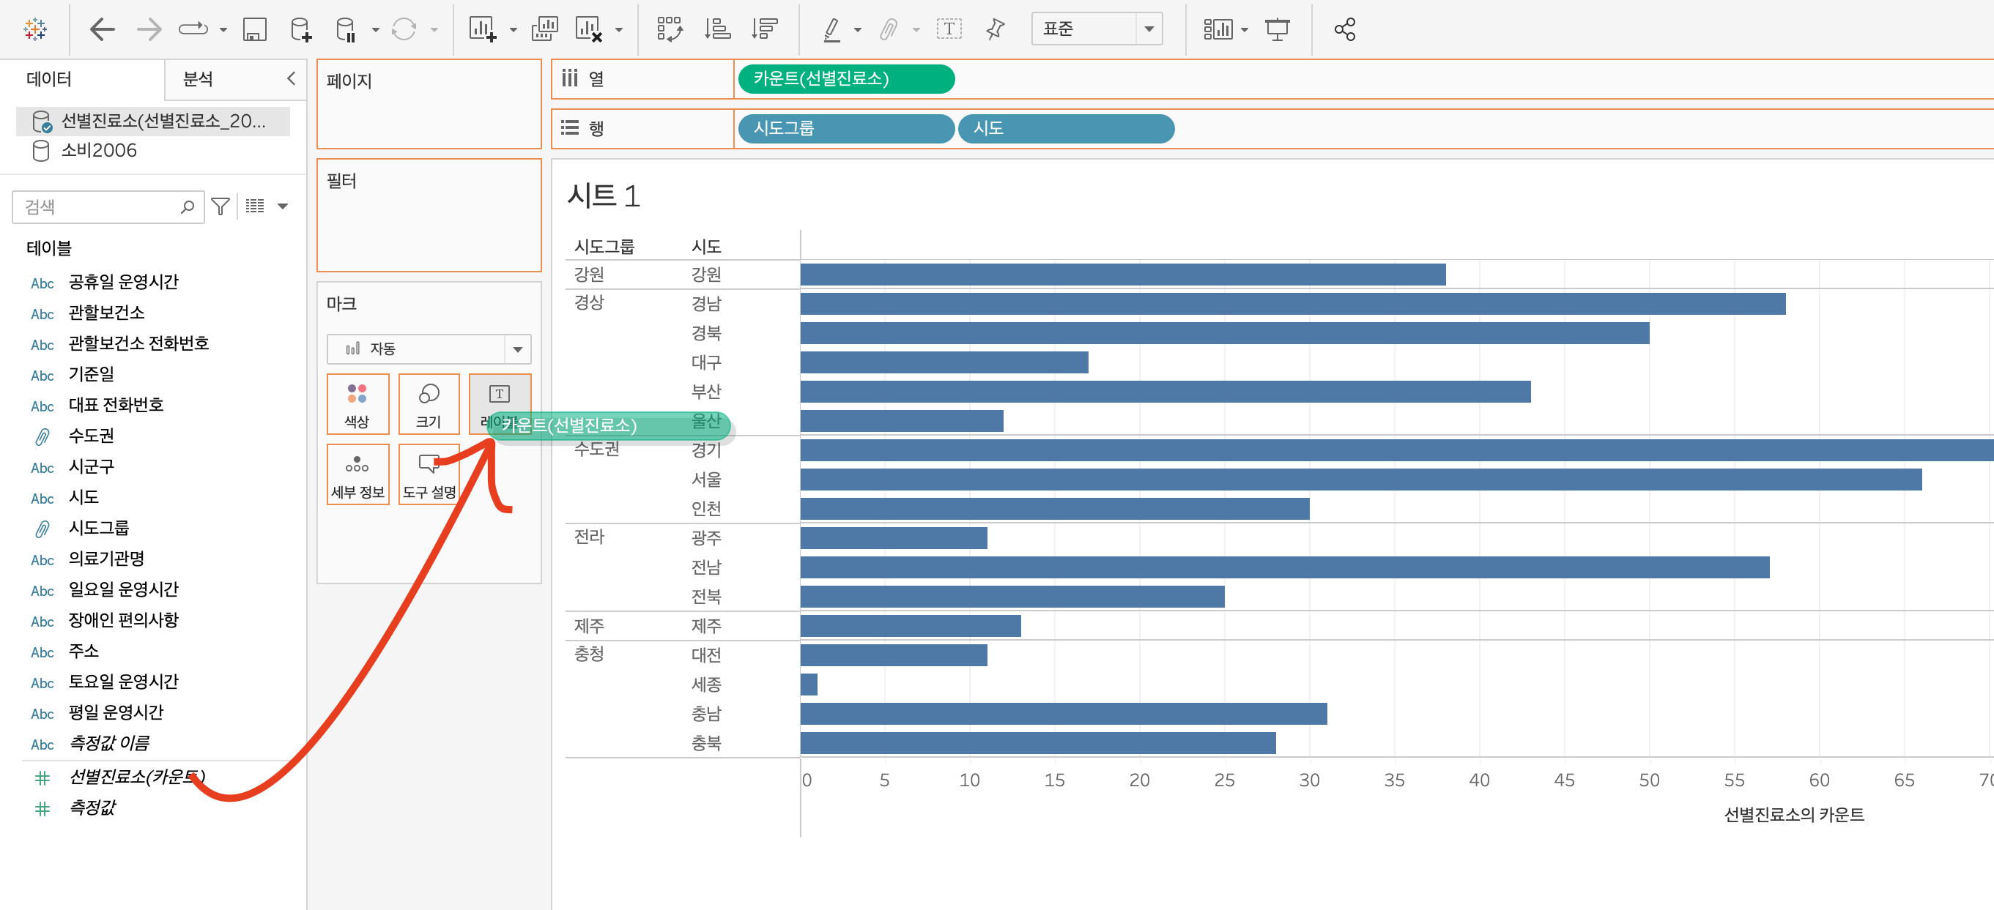Click the save workbook icon
The image size is (1994, 910).
pyautogui.click(x=254, y=29)
